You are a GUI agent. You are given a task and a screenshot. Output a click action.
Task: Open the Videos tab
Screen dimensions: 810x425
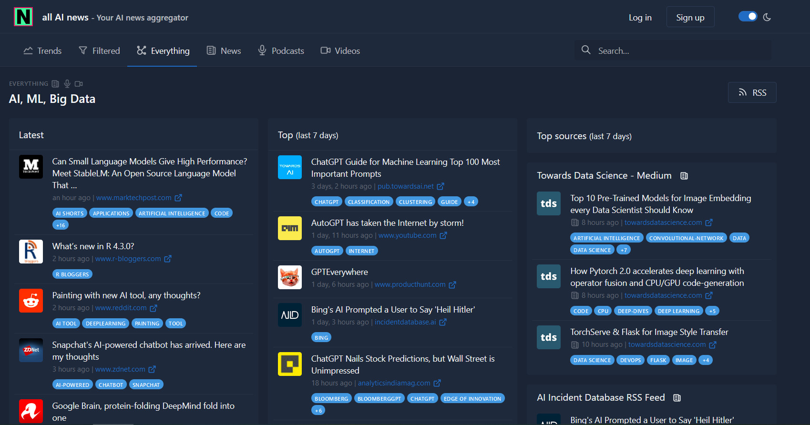(340, 51)
